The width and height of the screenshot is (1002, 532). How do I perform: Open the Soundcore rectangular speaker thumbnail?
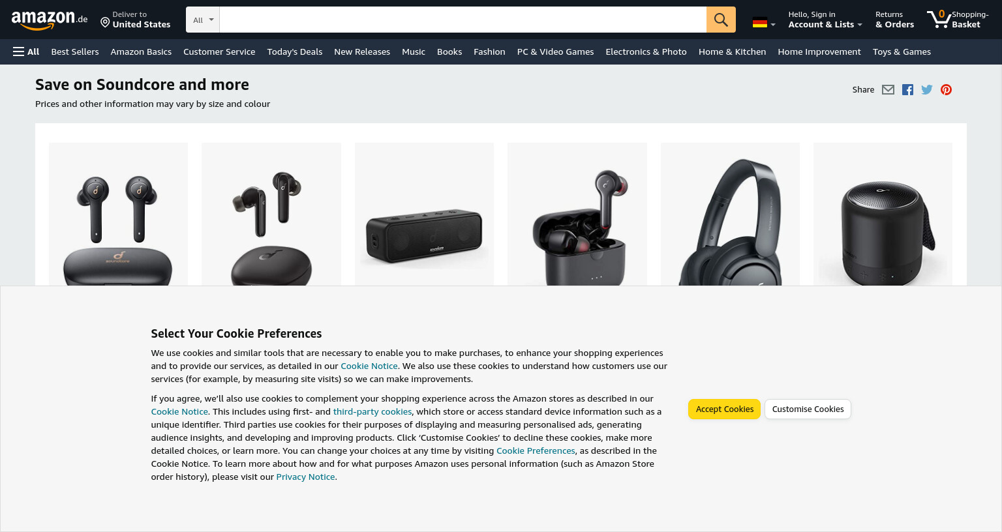(x=424, y=214)
